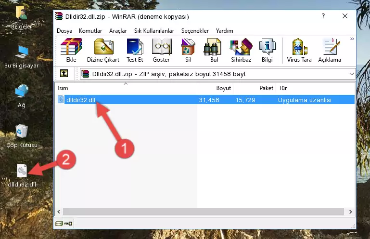Screen dimensions: 370x239
Task: Select dlldir32.dll file on desktop
Action: click(22, 176)
